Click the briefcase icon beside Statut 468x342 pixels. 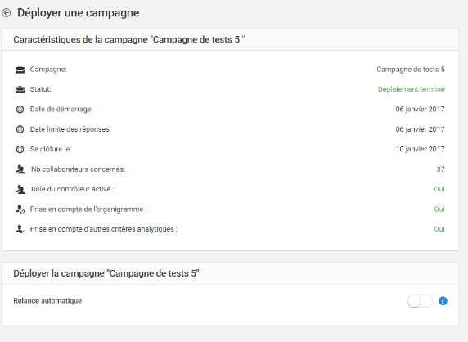(20, 89)
